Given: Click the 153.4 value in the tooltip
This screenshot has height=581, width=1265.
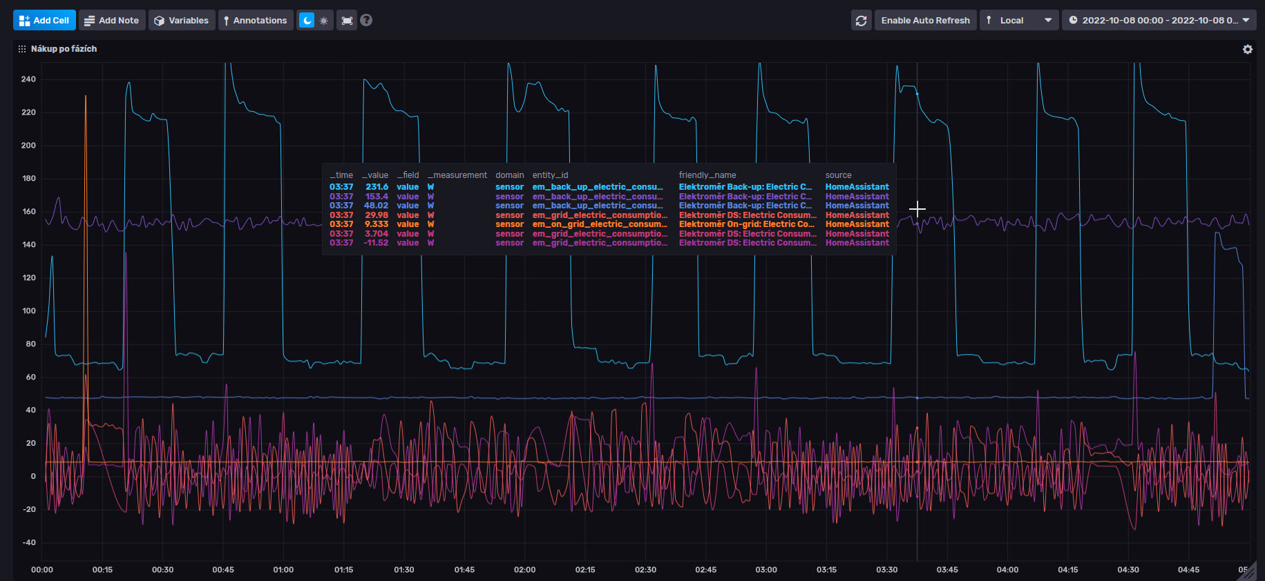Looking at the screenshot, I should pyautogui.click(x=377, y=197).
